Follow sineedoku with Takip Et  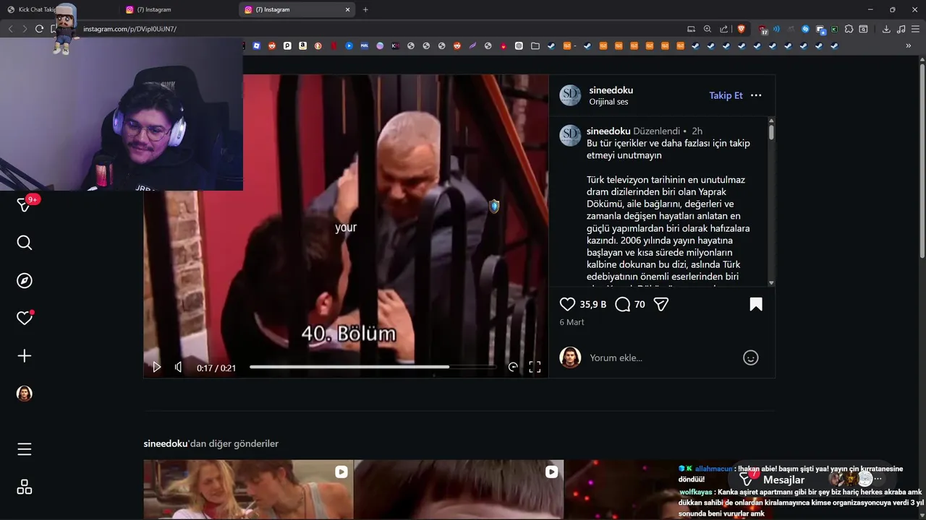[x=726, y=95]
